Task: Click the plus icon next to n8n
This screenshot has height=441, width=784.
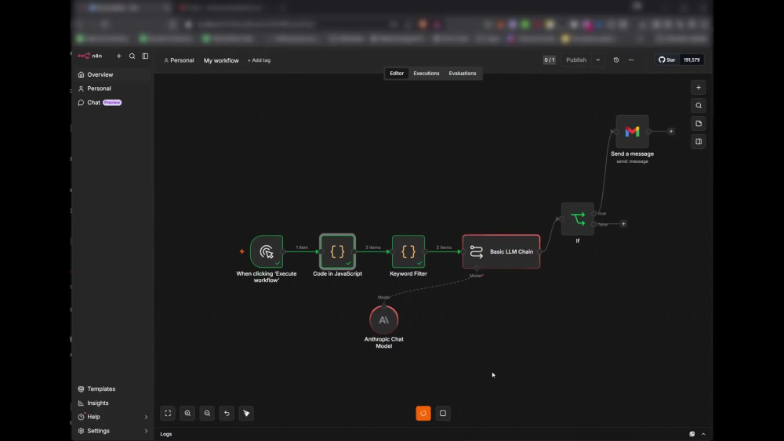Action: [119, 56]
